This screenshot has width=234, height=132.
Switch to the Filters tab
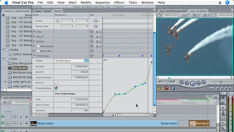(47, 11)
